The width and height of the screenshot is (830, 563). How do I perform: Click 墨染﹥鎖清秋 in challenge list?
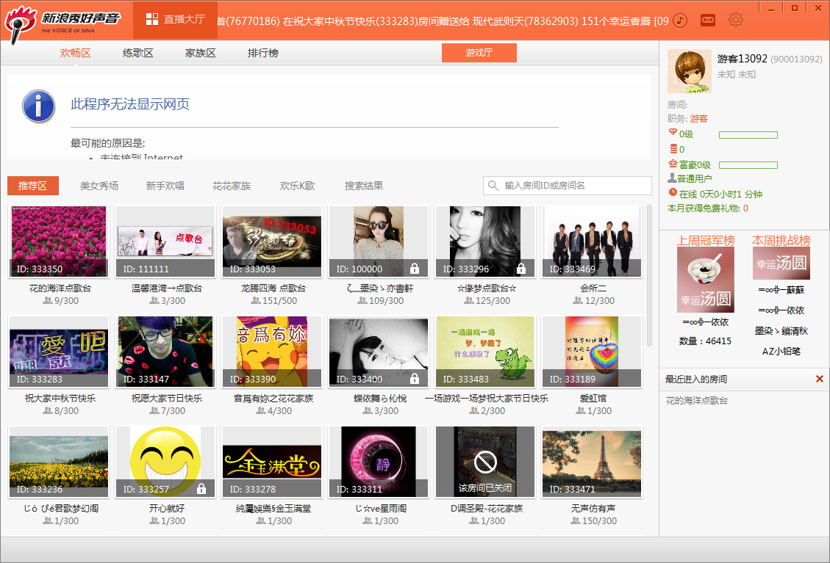pos(781,331)
